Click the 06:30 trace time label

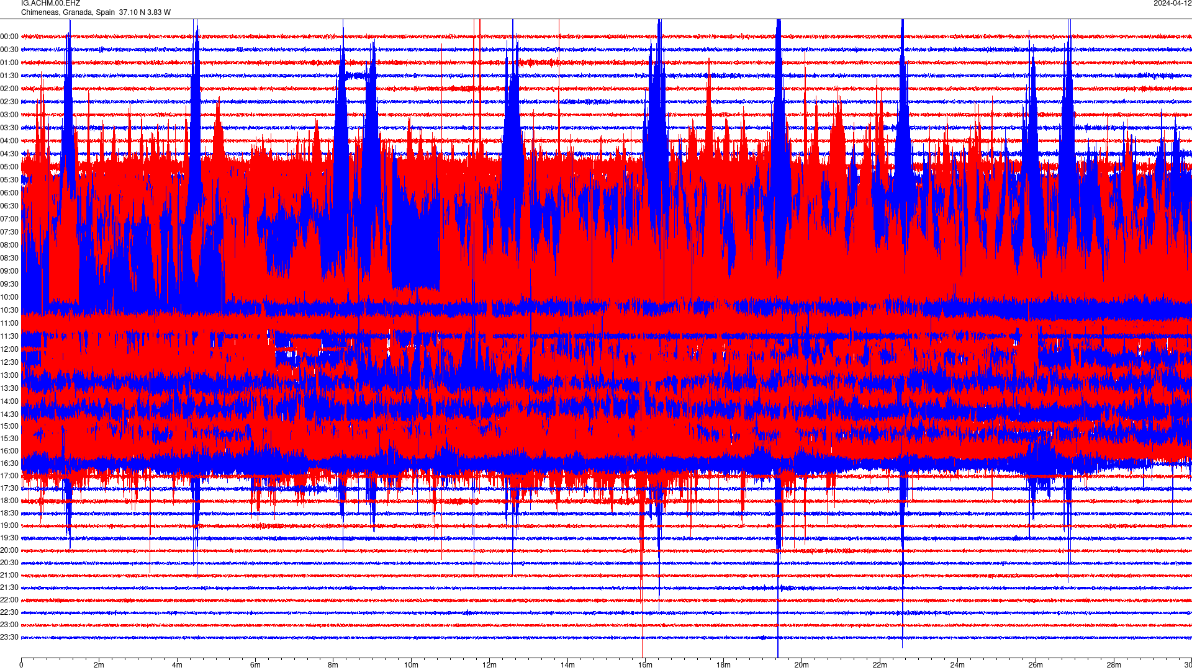(x=9, y=206)
